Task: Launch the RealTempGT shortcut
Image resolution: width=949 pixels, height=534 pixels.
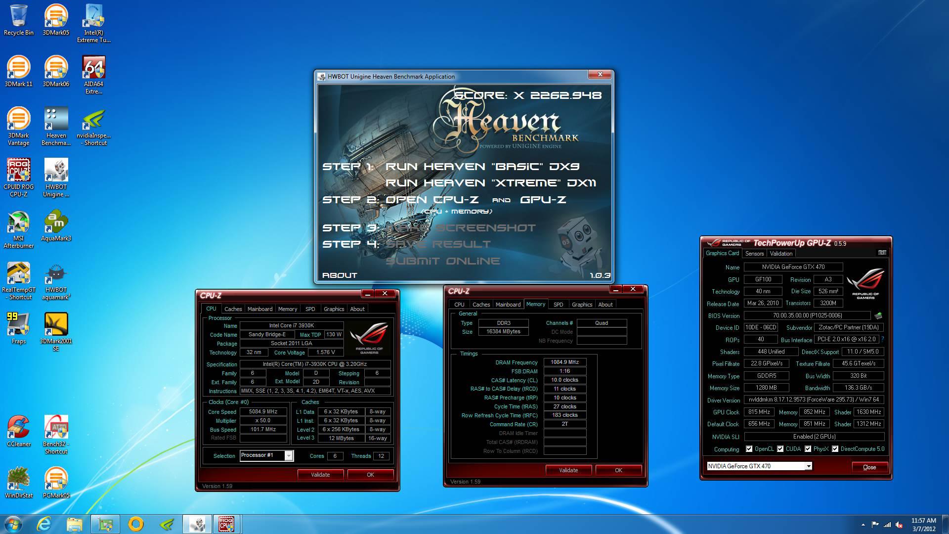Action: pyautogui.click(x=18, y=280)
